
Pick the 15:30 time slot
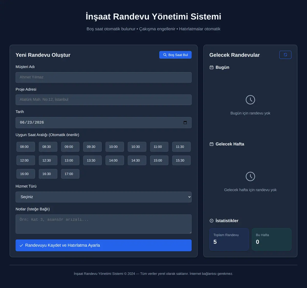click(181, 160)
